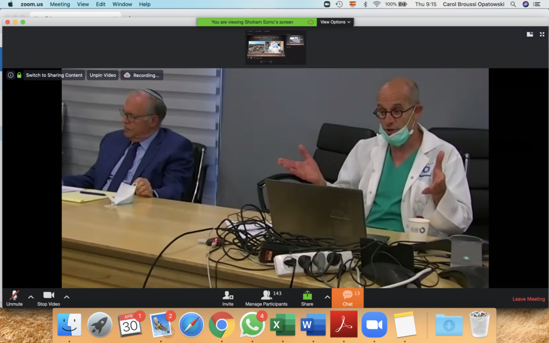Click Zoom camera status icon in menu bar

coord(327,4)
